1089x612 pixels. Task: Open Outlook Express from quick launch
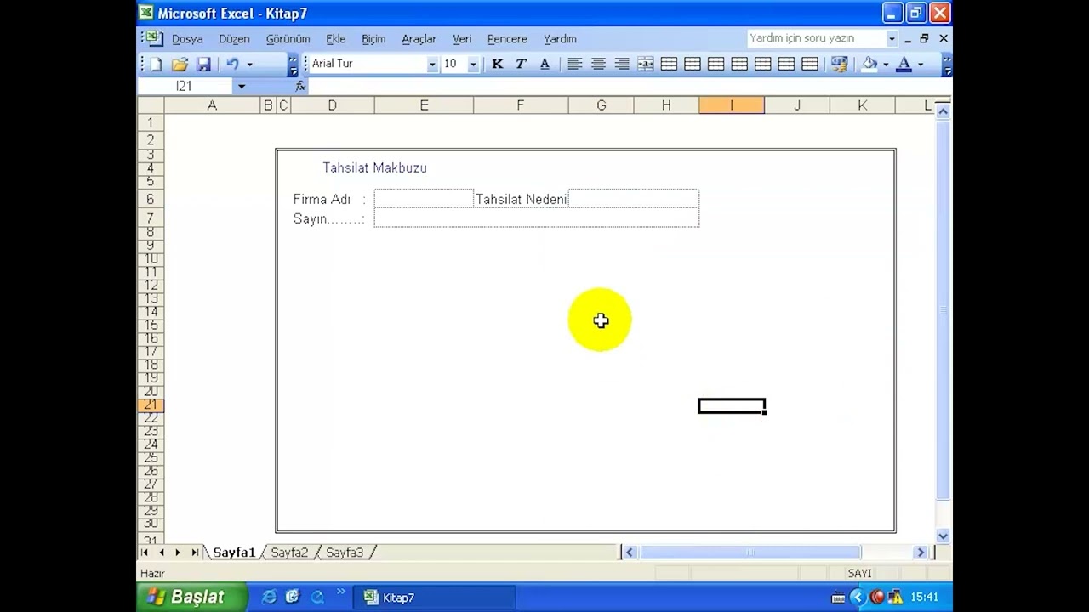pyautogui.click(x=293, y=598)
